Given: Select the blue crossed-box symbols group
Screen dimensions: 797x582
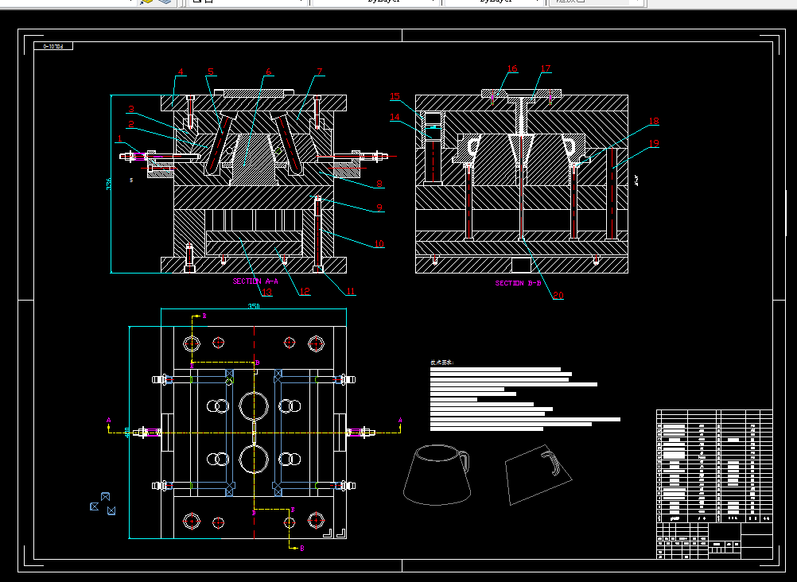Looking at the screenshot, I should point(103,504).
